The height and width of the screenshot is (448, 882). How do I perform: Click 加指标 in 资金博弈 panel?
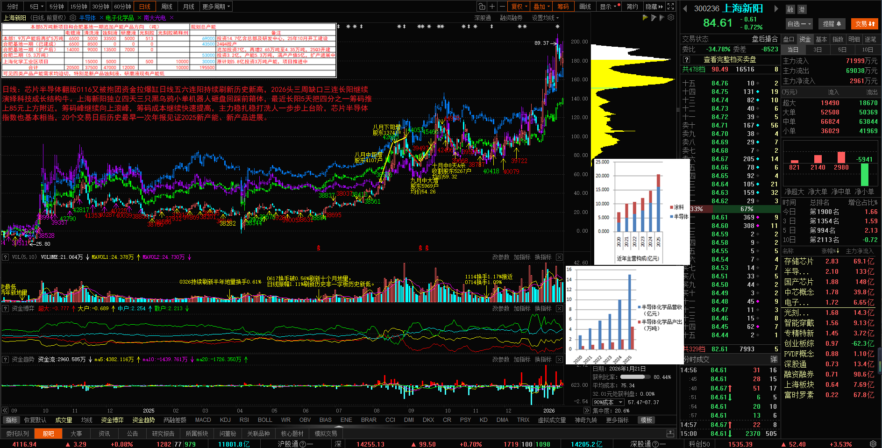click(522, 309)
